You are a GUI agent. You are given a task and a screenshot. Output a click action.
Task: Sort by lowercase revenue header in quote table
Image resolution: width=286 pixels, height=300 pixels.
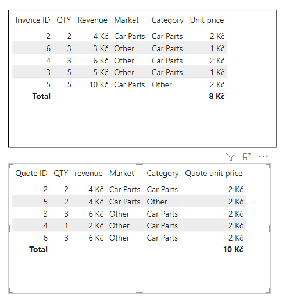[88, 173]
